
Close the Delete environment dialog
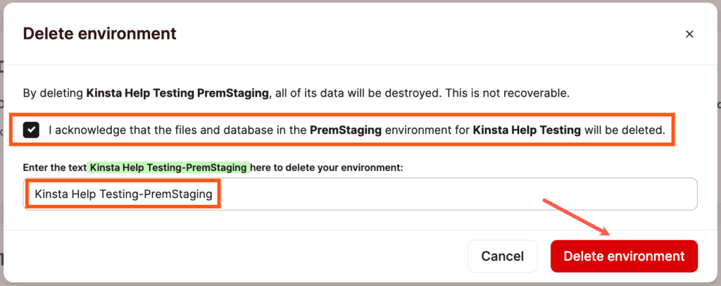(x=689, y=34)
